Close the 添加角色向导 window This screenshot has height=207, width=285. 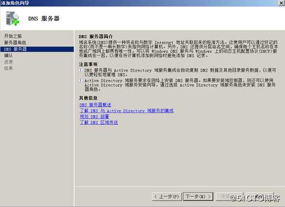click(x=281, y=3)
